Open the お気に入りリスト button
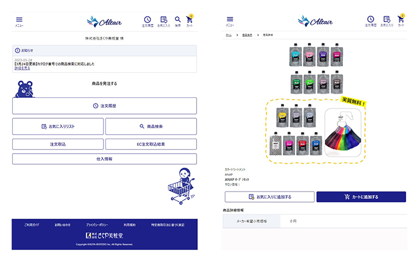This screenshot has height=262, width=419. coord(58,126)
